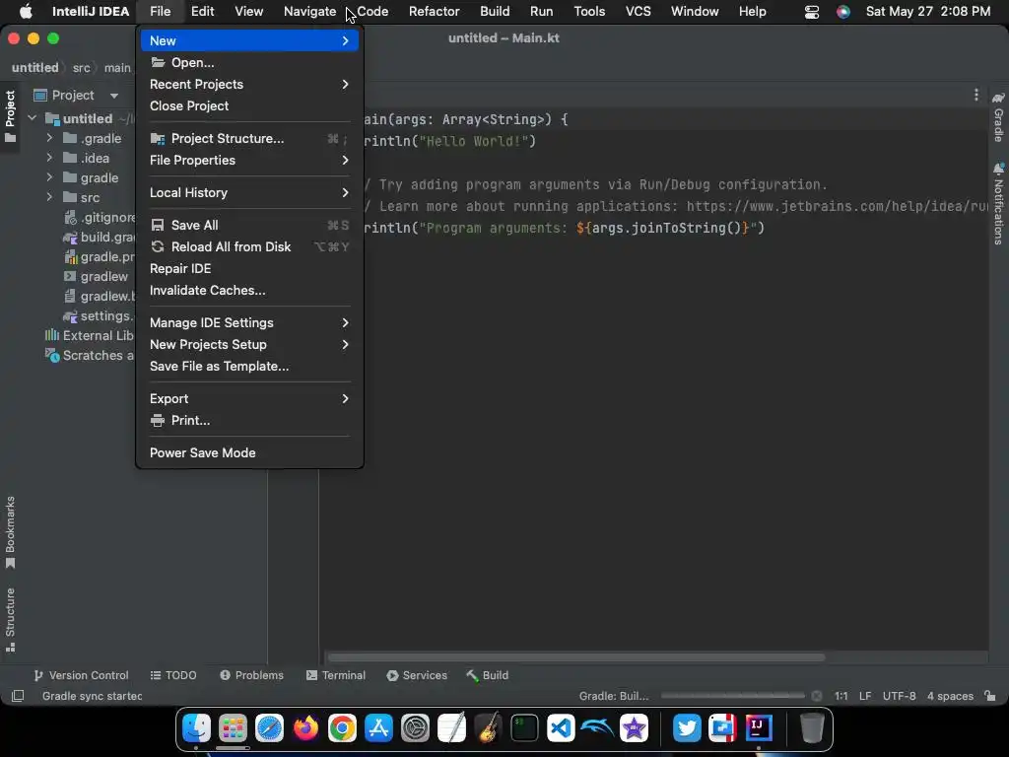Click Save All in File menu

tap(249, 226)
